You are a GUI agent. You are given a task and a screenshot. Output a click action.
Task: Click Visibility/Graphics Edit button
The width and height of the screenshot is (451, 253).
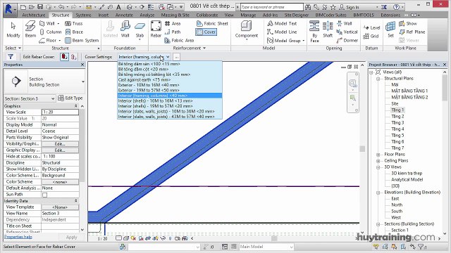60,143
